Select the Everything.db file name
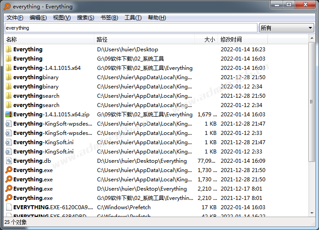This screenshot has width=319, height=230. (x=32, y=161)
